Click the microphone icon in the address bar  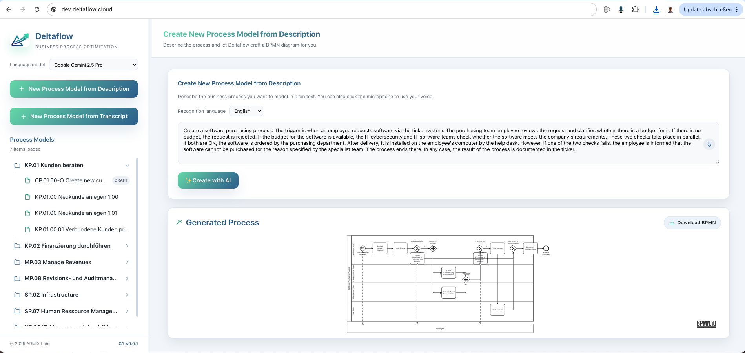pyautogui.click(x=621, y=9)
